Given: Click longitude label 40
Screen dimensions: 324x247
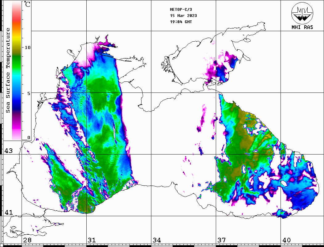Looking at the screenshot, I should [286, 240].
